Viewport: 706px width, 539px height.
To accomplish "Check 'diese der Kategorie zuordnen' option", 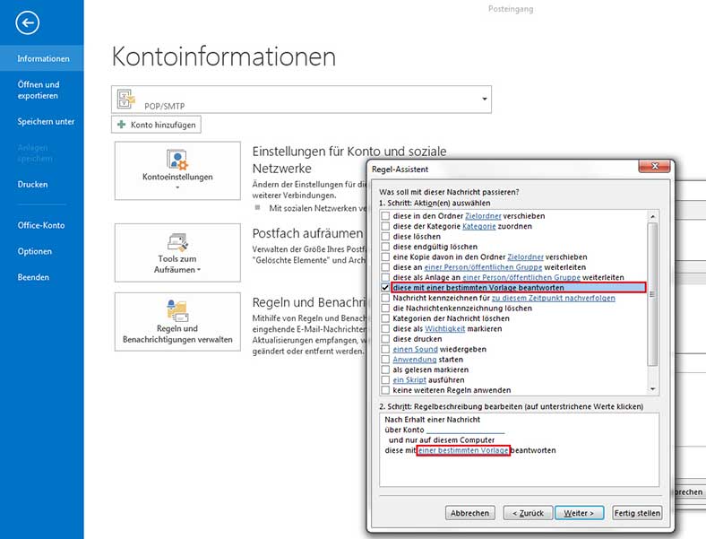I will click(x=385, y=226).
